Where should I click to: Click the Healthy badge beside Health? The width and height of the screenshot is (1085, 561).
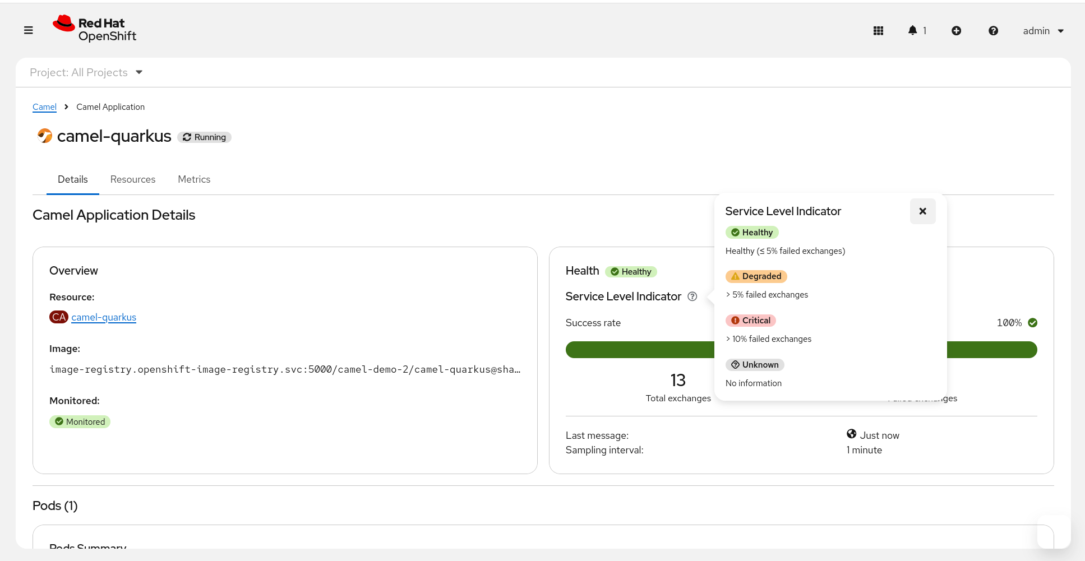pos(631,272)
